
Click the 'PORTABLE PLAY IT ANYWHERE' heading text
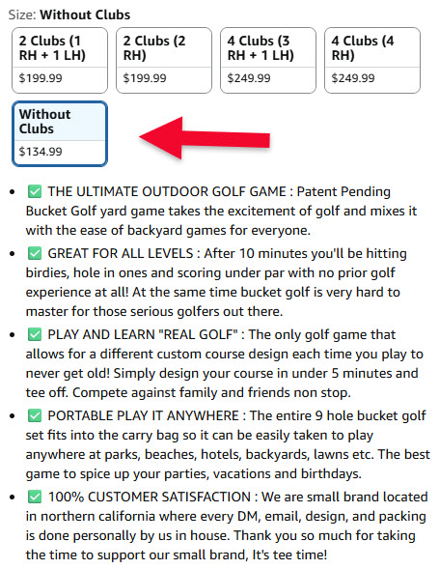point(144,415)
